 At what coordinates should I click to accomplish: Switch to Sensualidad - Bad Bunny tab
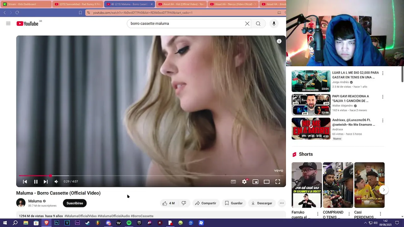click(x=78, y=4)
